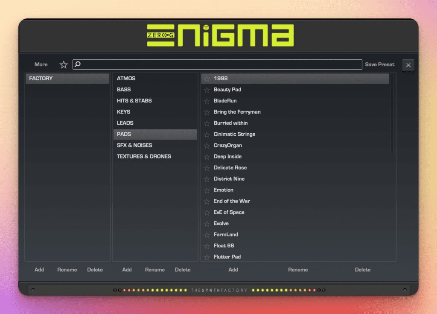Select the Emotion preset
The image size is (437, 314).
pyautogui.click(x=295, y=190)
